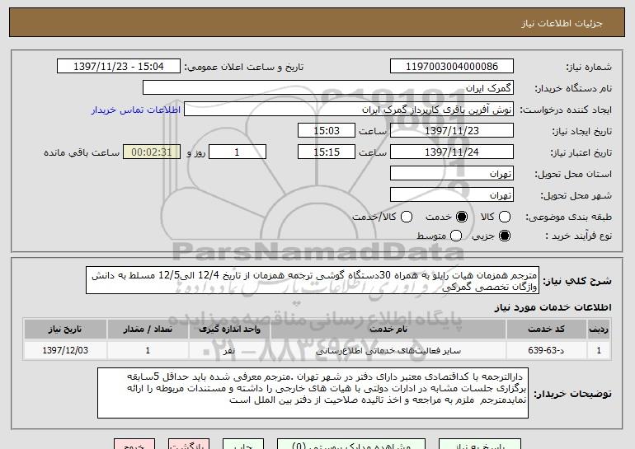The width and height of the screenshot is (635, 449).
Task: Click the استان محل تحویل field تهران
Action: 452,174
